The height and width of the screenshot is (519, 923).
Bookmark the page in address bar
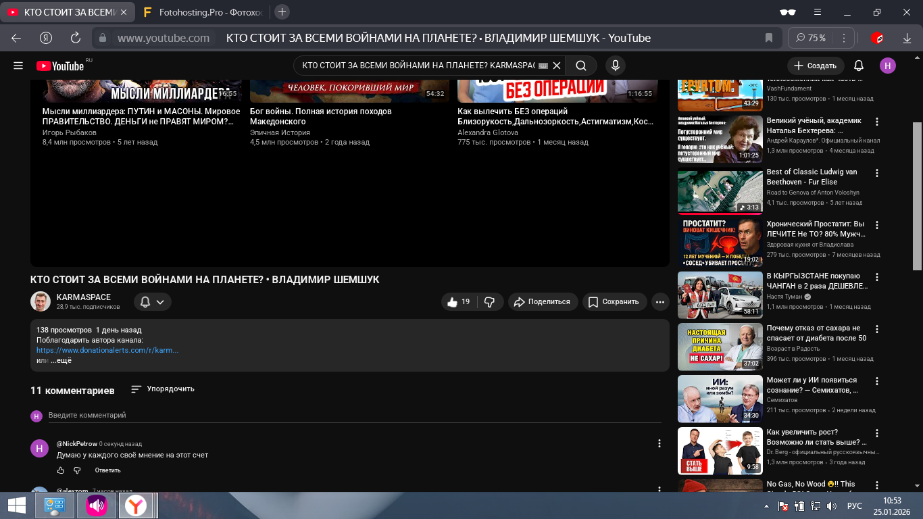click(769, 38)
